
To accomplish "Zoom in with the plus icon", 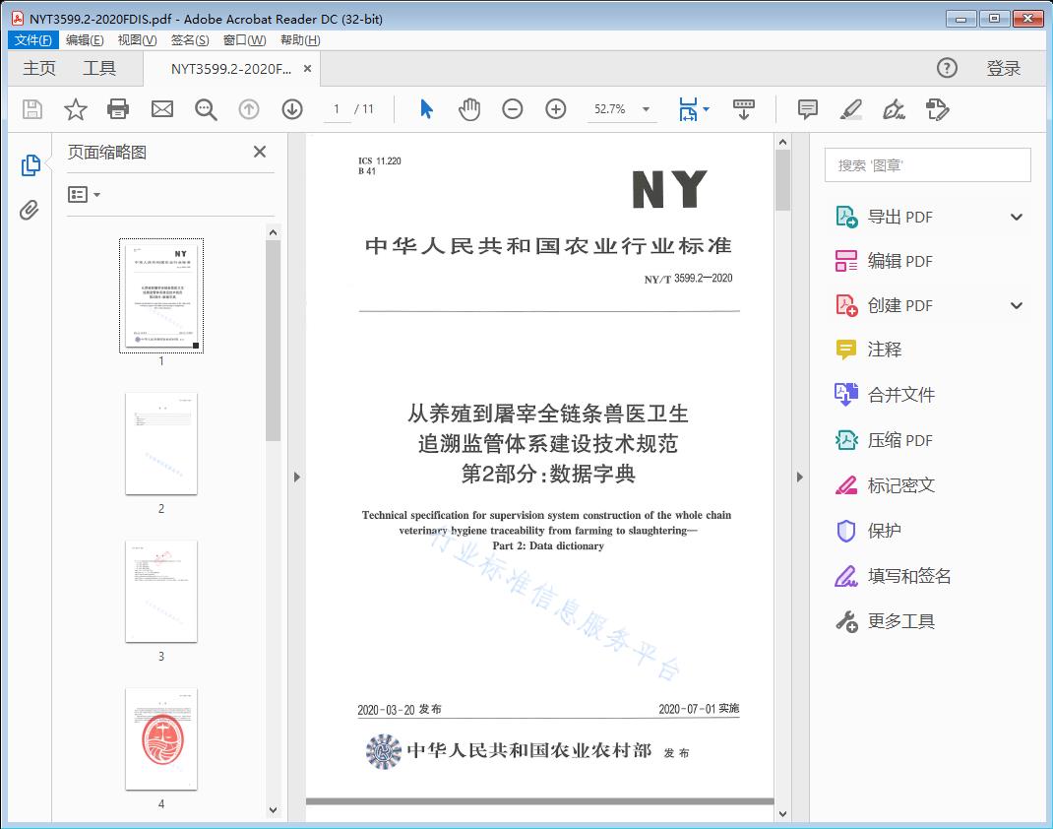I will (x=556, y=109).
